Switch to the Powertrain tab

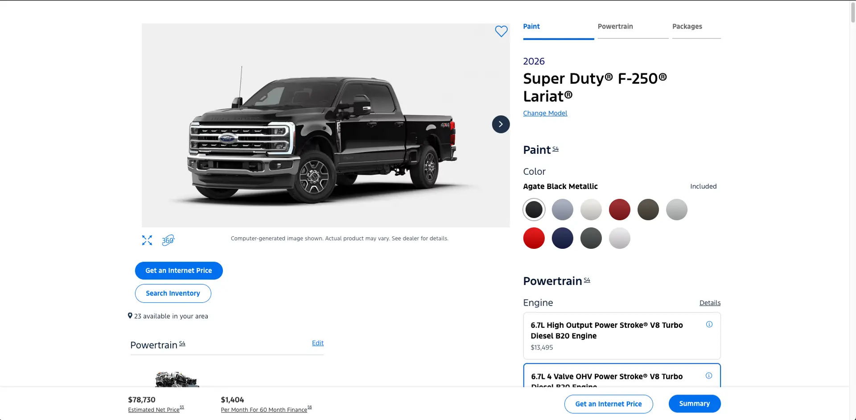coord(615,26)
